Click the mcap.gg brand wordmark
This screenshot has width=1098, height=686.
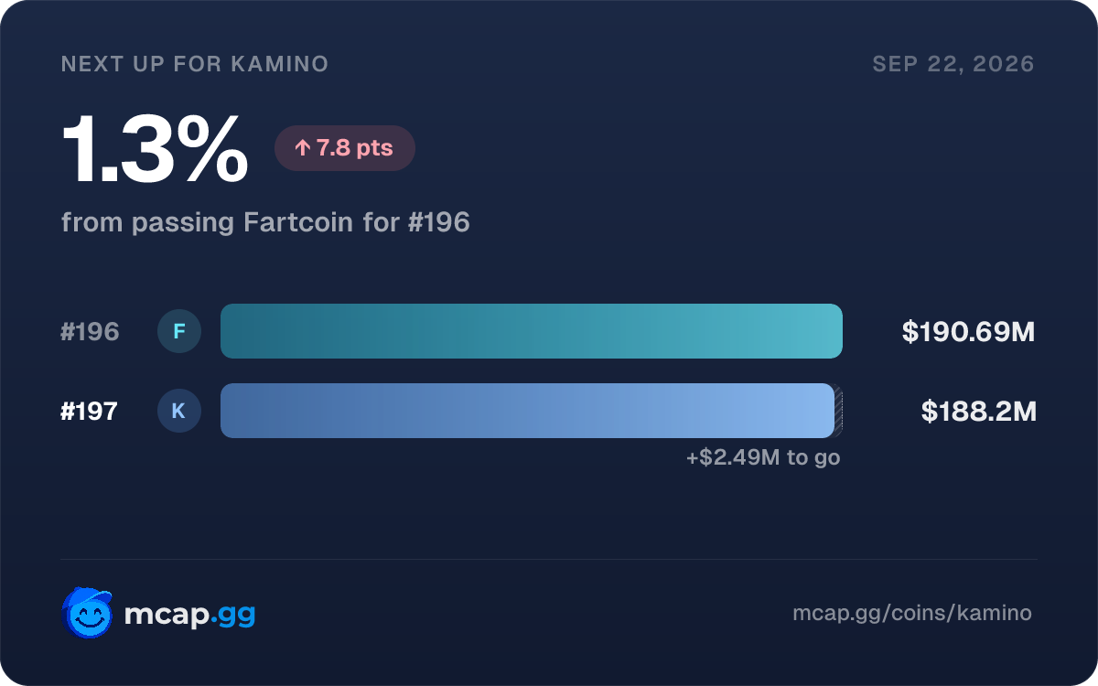click(189, 615)
